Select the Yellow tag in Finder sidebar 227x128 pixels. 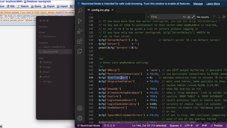[x=46, y=77]
